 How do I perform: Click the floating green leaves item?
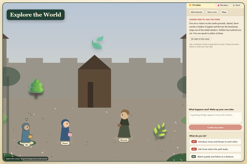[x=97, y=42]
